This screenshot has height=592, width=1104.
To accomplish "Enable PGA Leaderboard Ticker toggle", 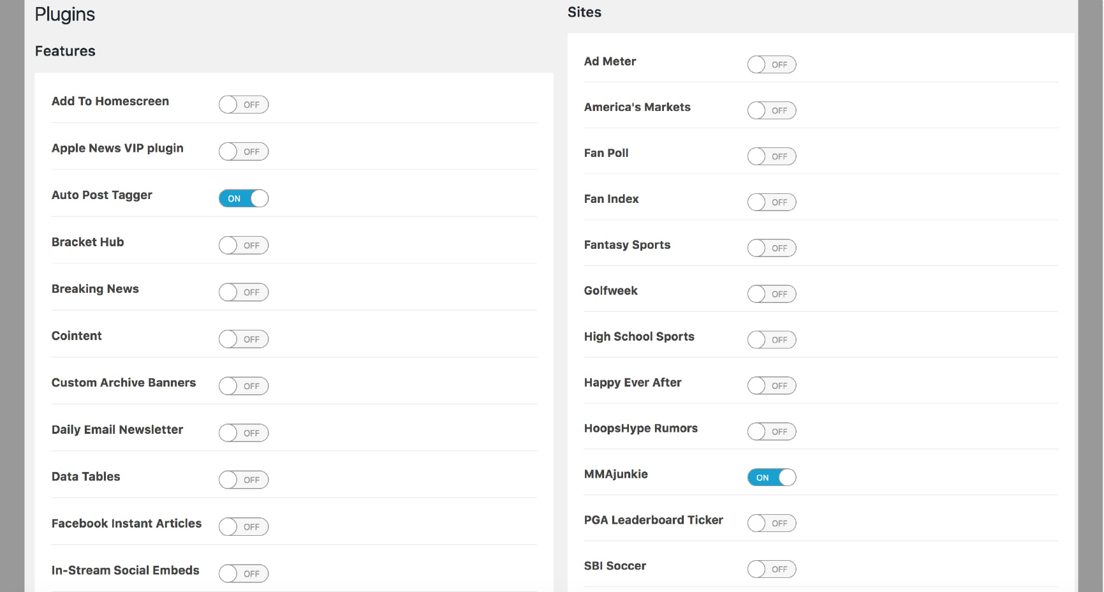I will point(772,523).
